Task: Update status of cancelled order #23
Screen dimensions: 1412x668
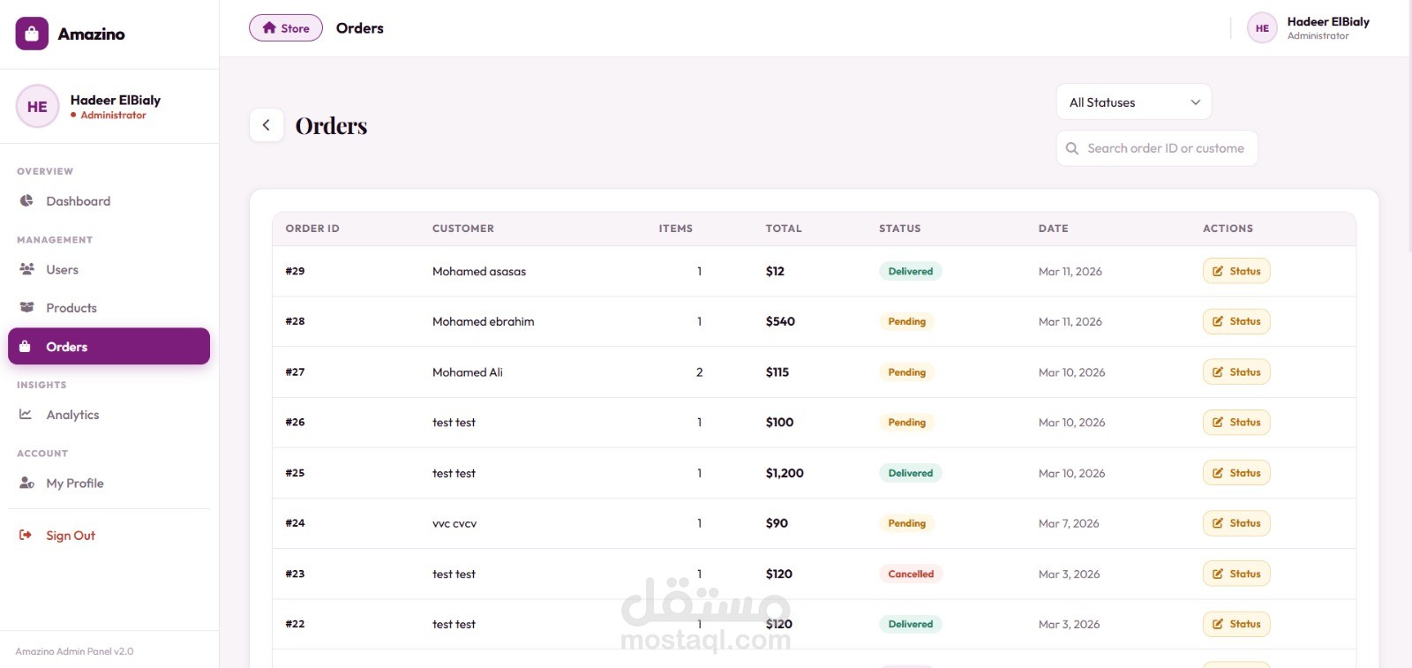Action: [1235, 574]
